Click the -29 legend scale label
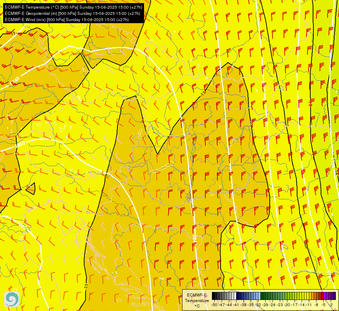 265,305
